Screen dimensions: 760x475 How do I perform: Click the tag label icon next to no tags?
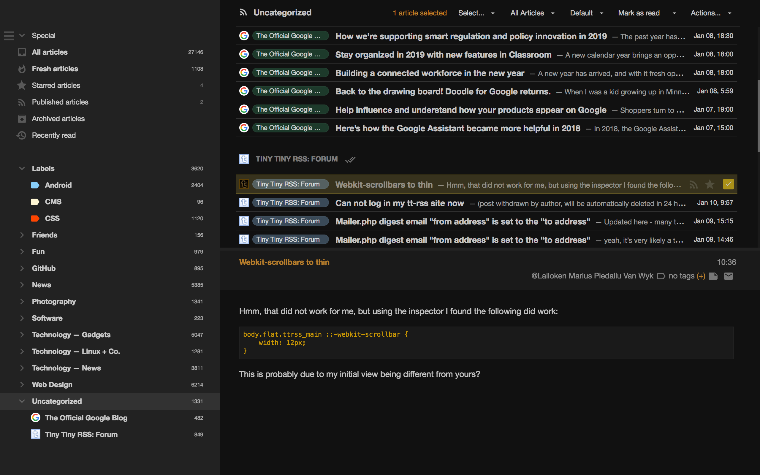pos(661,276)
